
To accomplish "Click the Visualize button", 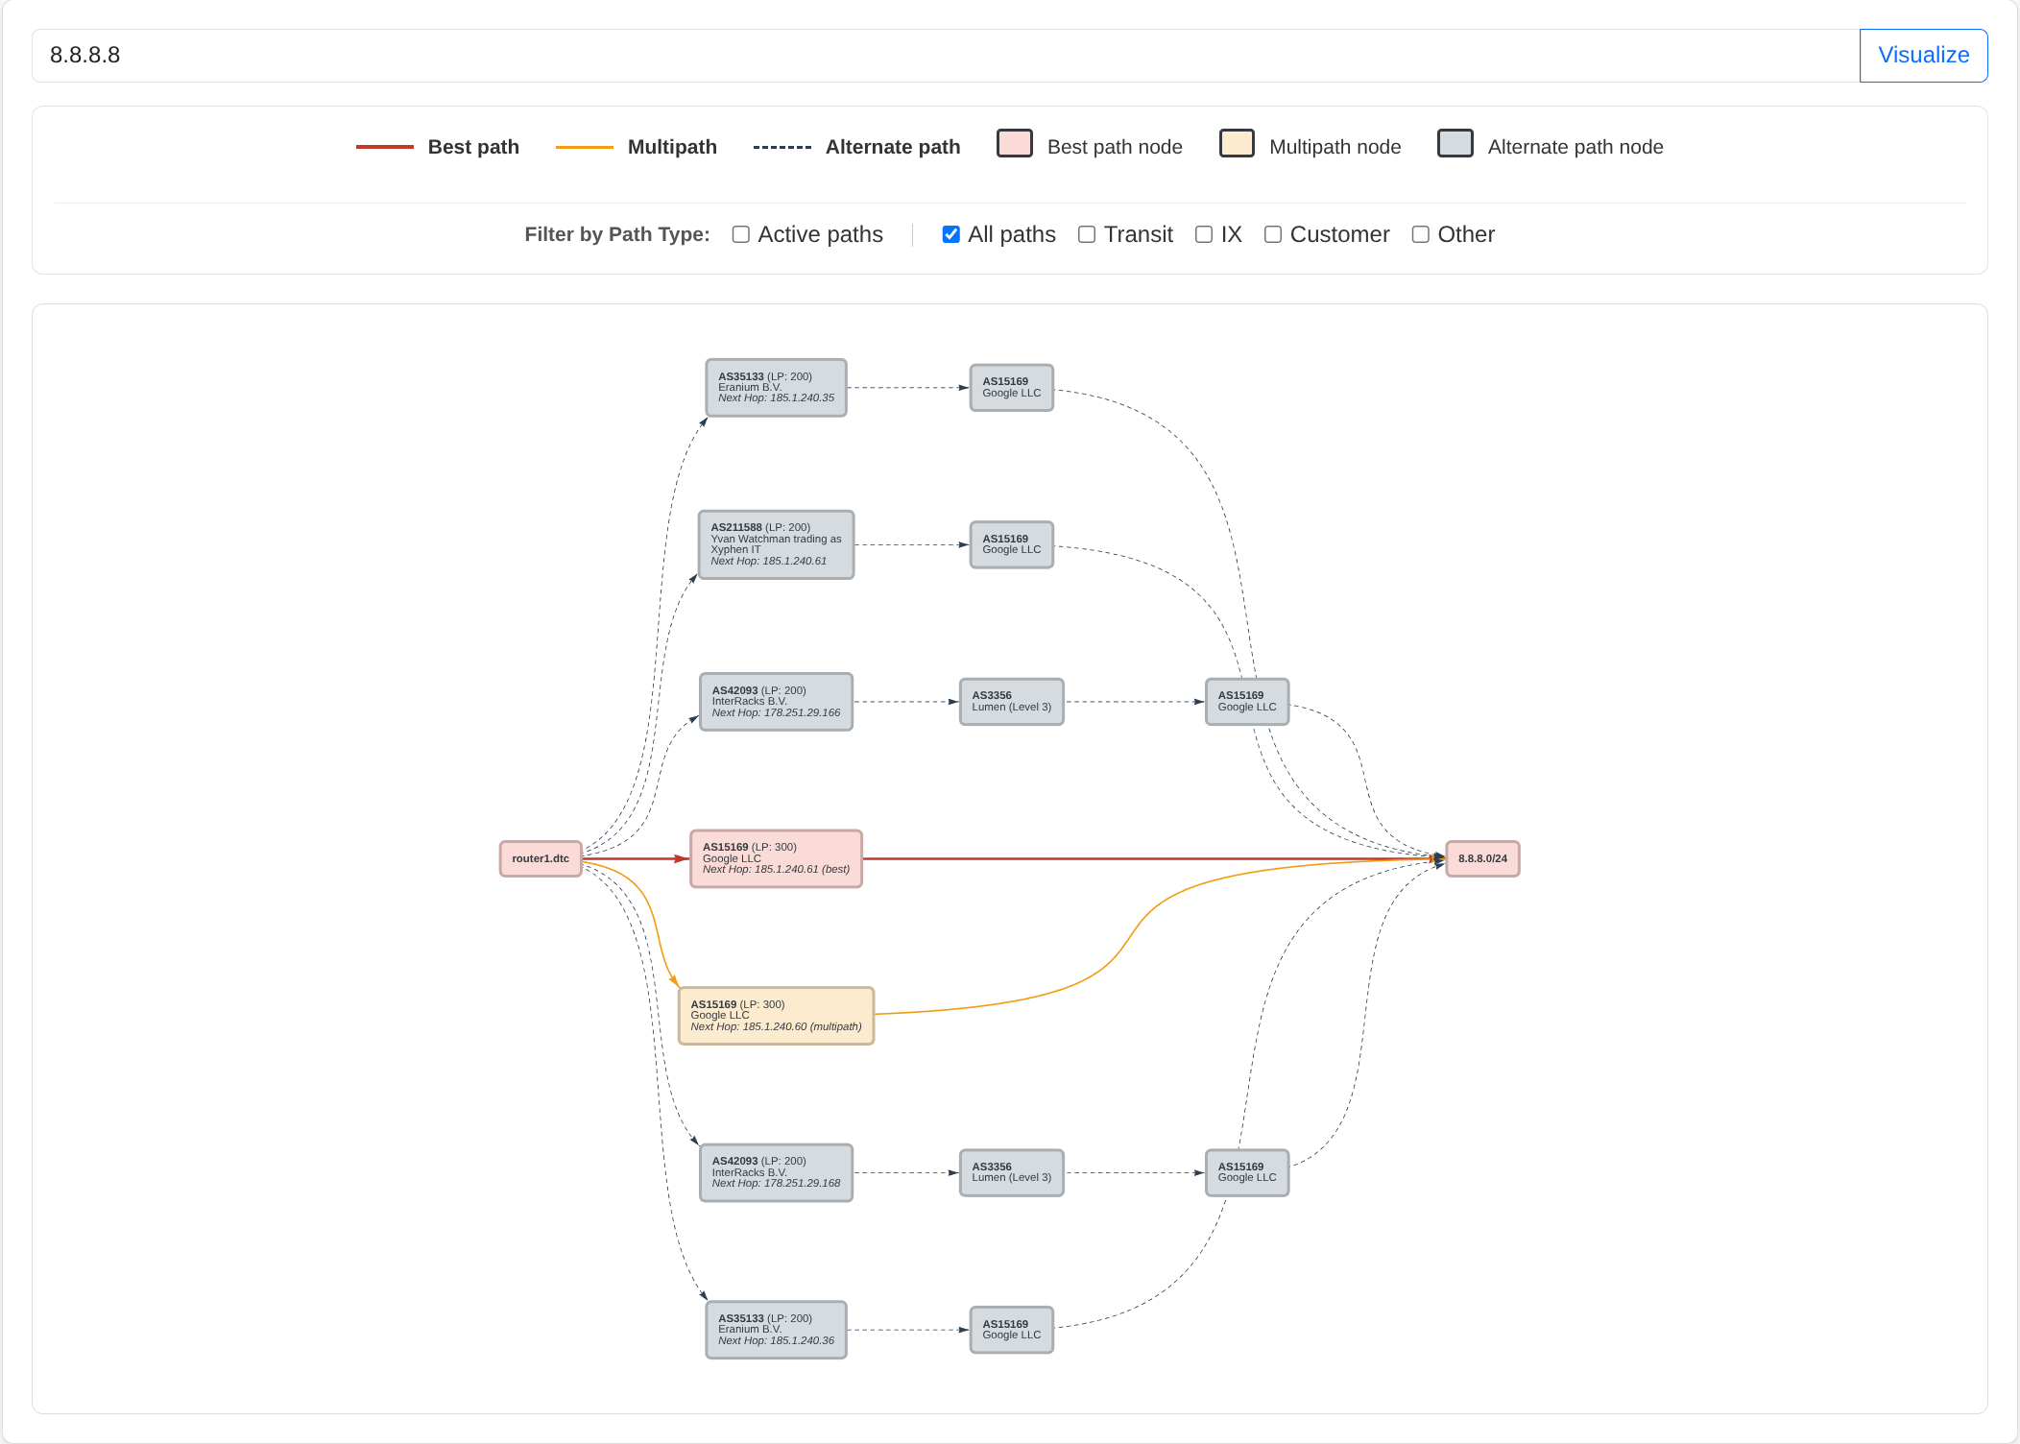I will 1923,56.
